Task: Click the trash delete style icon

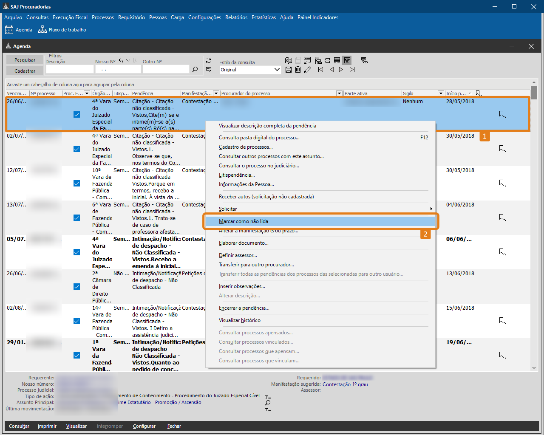Action: pyautogui.click(x=298, y=70)
